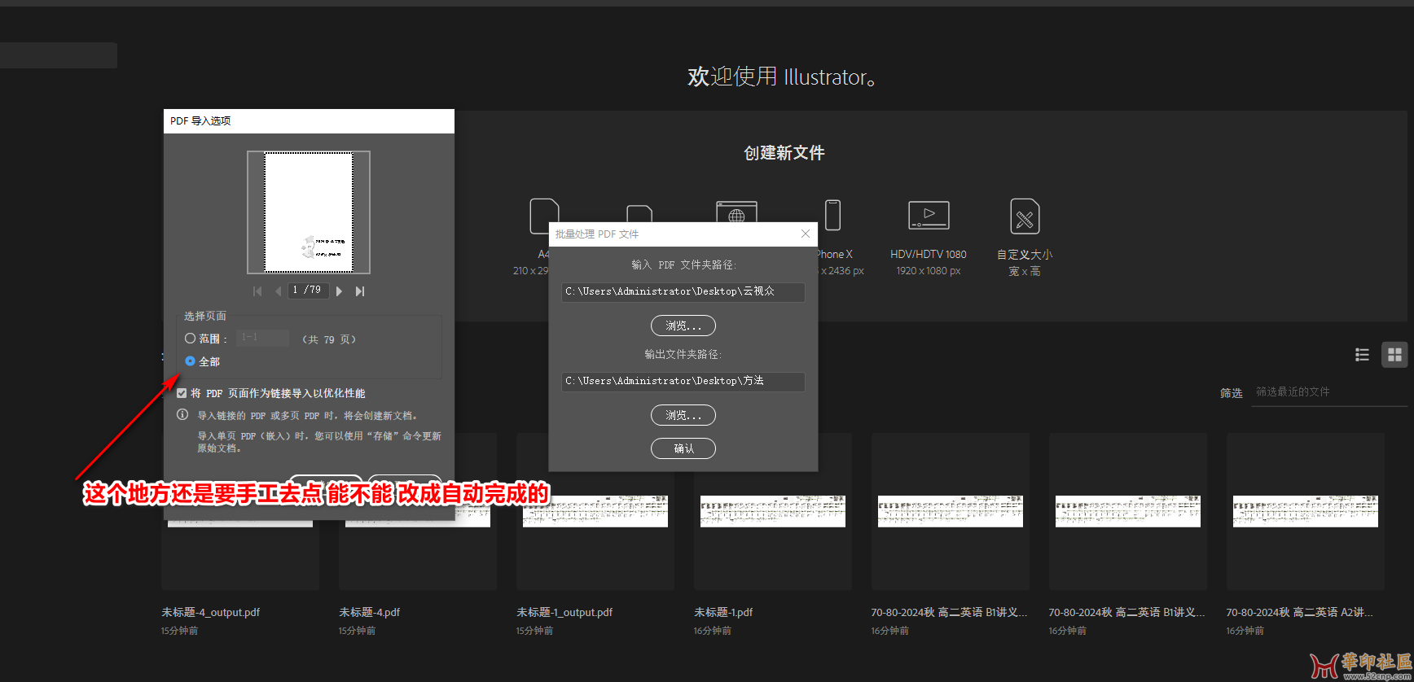Select the 全部 all pages radio button
The image size is (1414, 682).
tap(190, 361)
